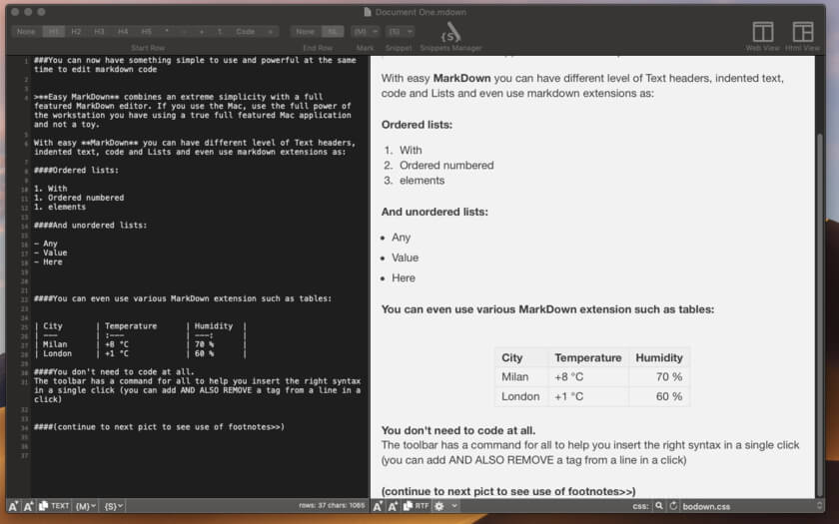Viewport: 839px width, 524px height.
Task: Toggle H3 header formatting
Action: 100,32
